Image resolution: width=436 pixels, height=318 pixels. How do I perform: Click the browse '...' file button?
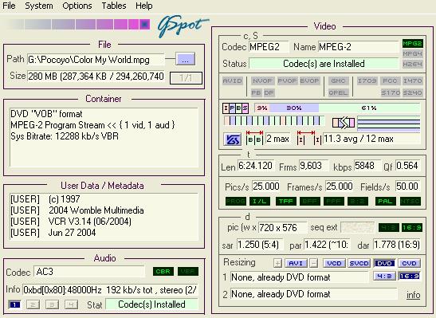[186, 59]
